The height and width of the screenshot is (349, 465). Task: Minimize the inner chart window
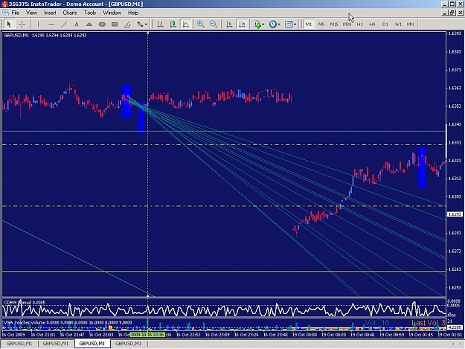tap(444, 13)
